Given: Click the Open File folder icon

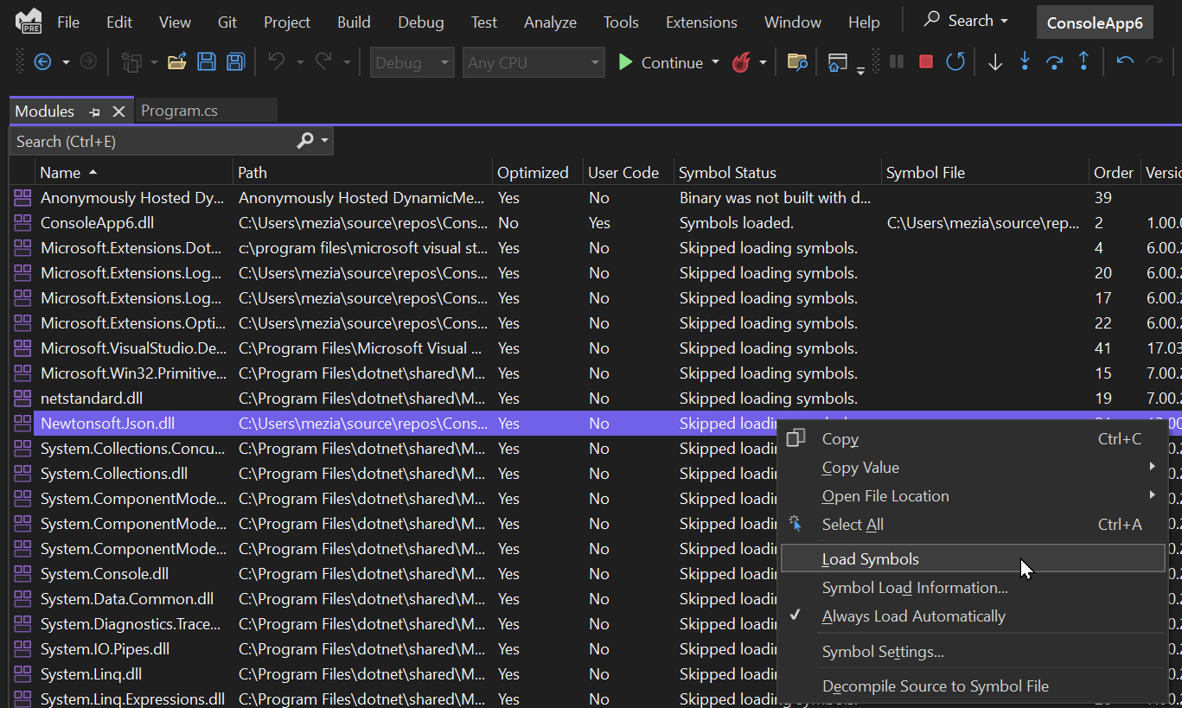Looking at the screenshot, I should click(x=176, y=62).
